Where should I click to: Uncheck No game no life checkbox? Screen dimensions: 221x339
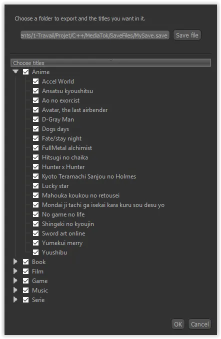coord(35,214)
